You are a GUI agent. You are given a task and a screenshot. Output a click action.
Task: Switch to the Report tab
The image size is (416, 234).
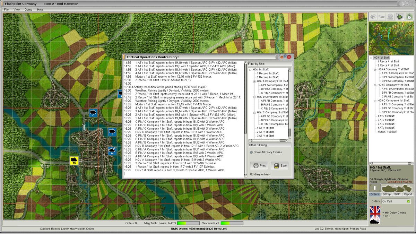[407, 194]
